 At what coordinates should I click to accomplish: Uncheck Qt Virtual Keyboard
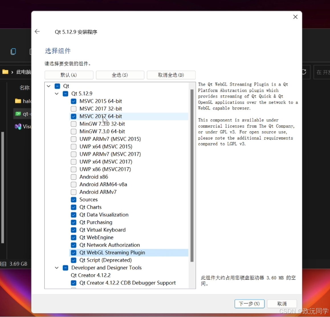click(x=74, y=230)
